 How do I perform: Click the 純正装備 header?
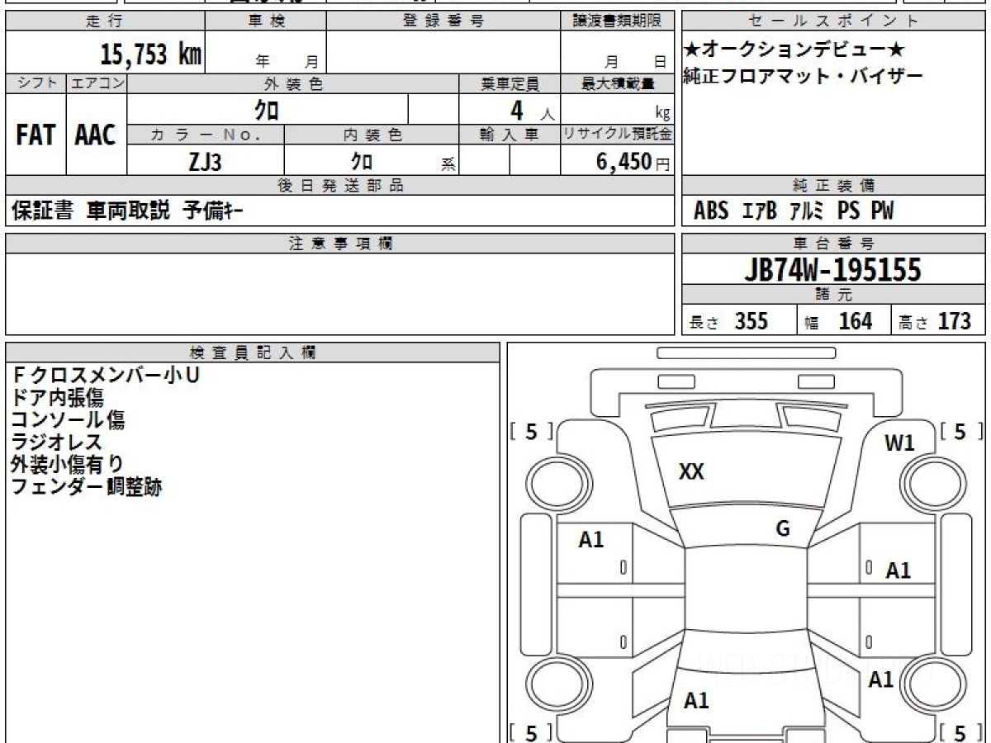834,186
